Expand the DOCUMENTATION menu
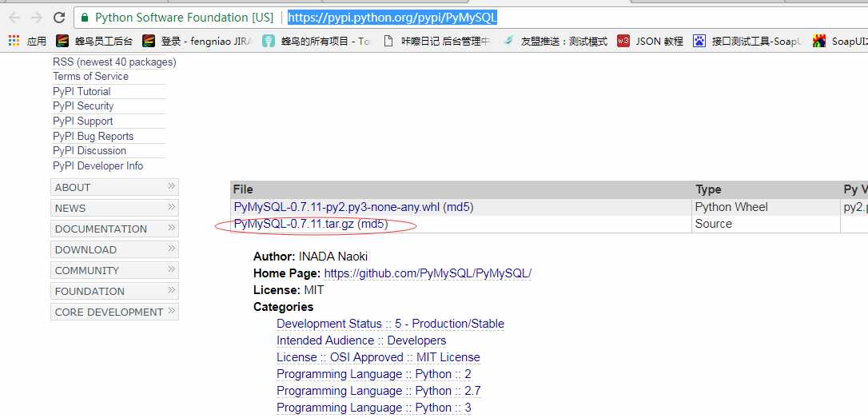Image resolution: width=868 pixels, height=418 pixels. coord(114,229)
